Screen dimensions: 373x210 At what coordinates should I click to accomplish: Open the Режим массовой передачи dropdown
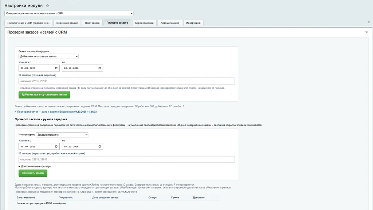click(48, 57)
